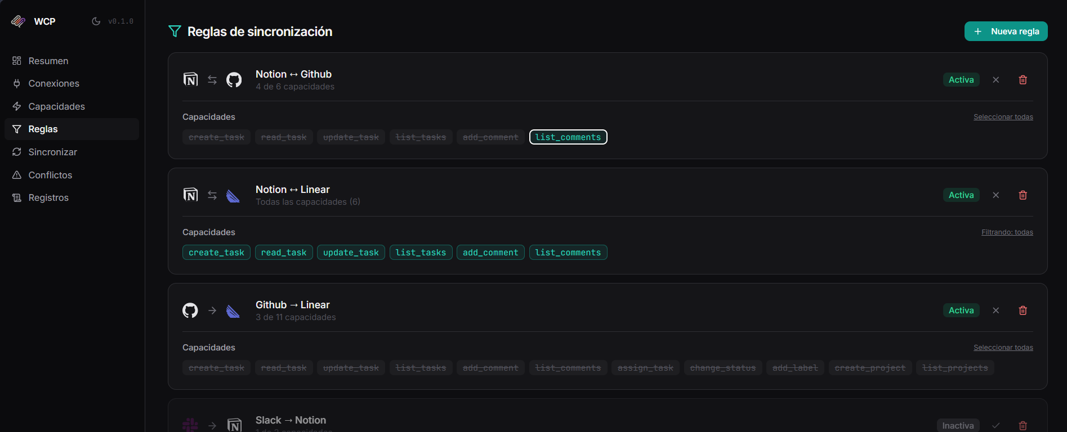Delete the Notion ↔ Linear rule
Viewport: 1067px width, 432px height.
1023,195
